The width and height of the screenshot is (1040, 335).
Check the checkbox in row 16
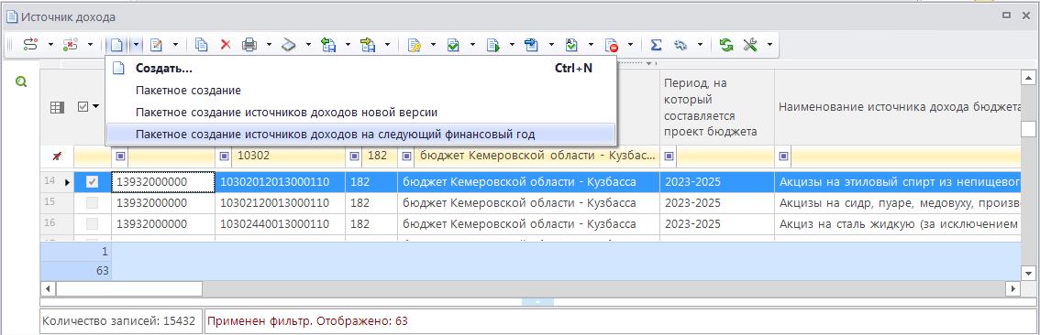93,223
